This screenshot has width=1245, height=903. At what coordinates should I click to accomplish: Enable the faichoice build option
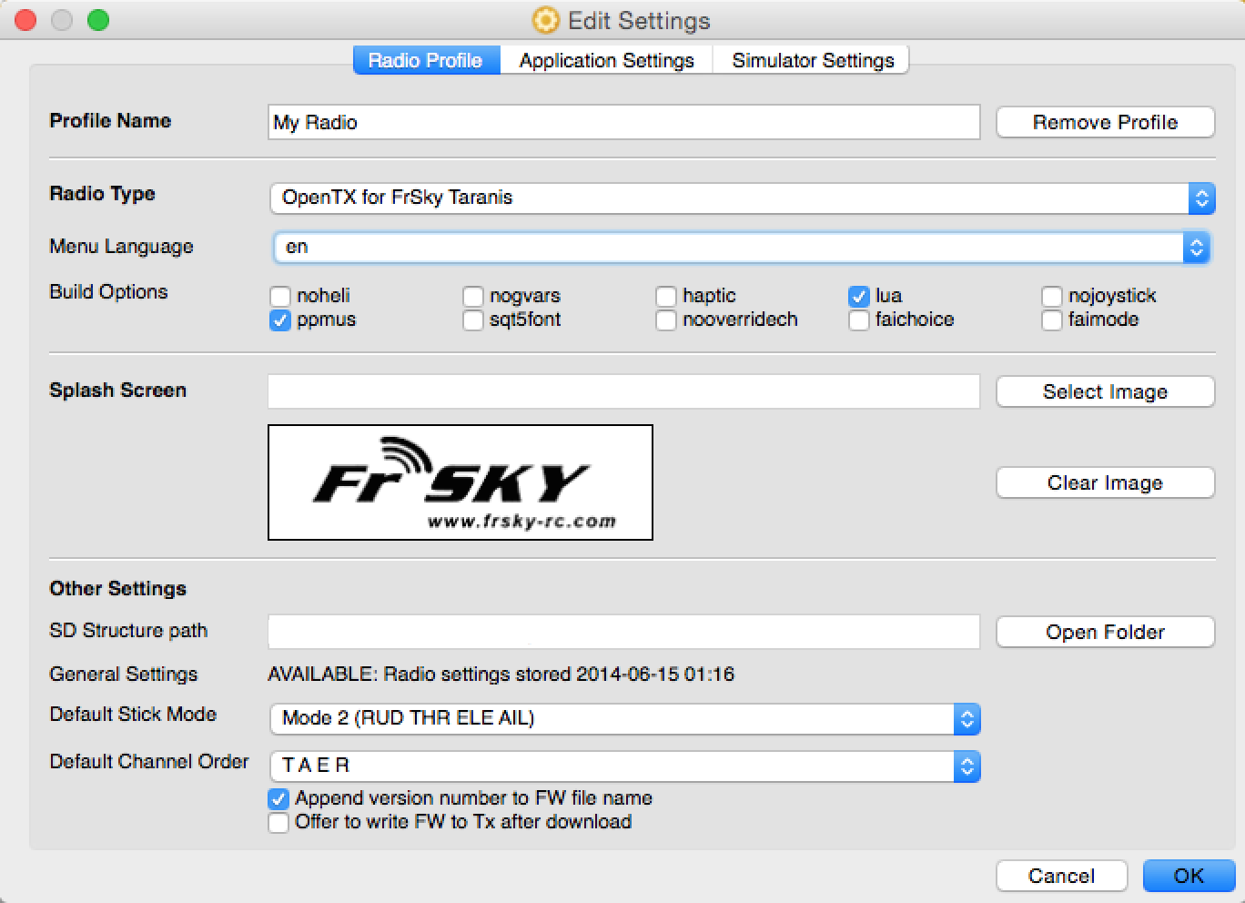click(x=859, y=320)
